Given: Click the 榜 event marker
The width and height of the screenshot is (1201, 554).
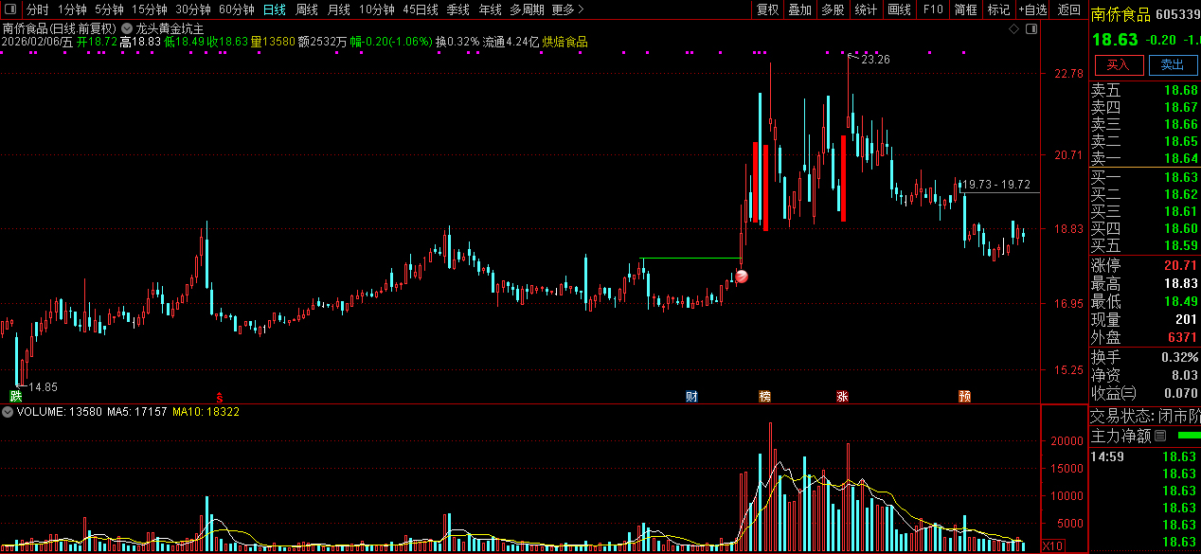Looking at the screenshot, I should coord(764,396).
